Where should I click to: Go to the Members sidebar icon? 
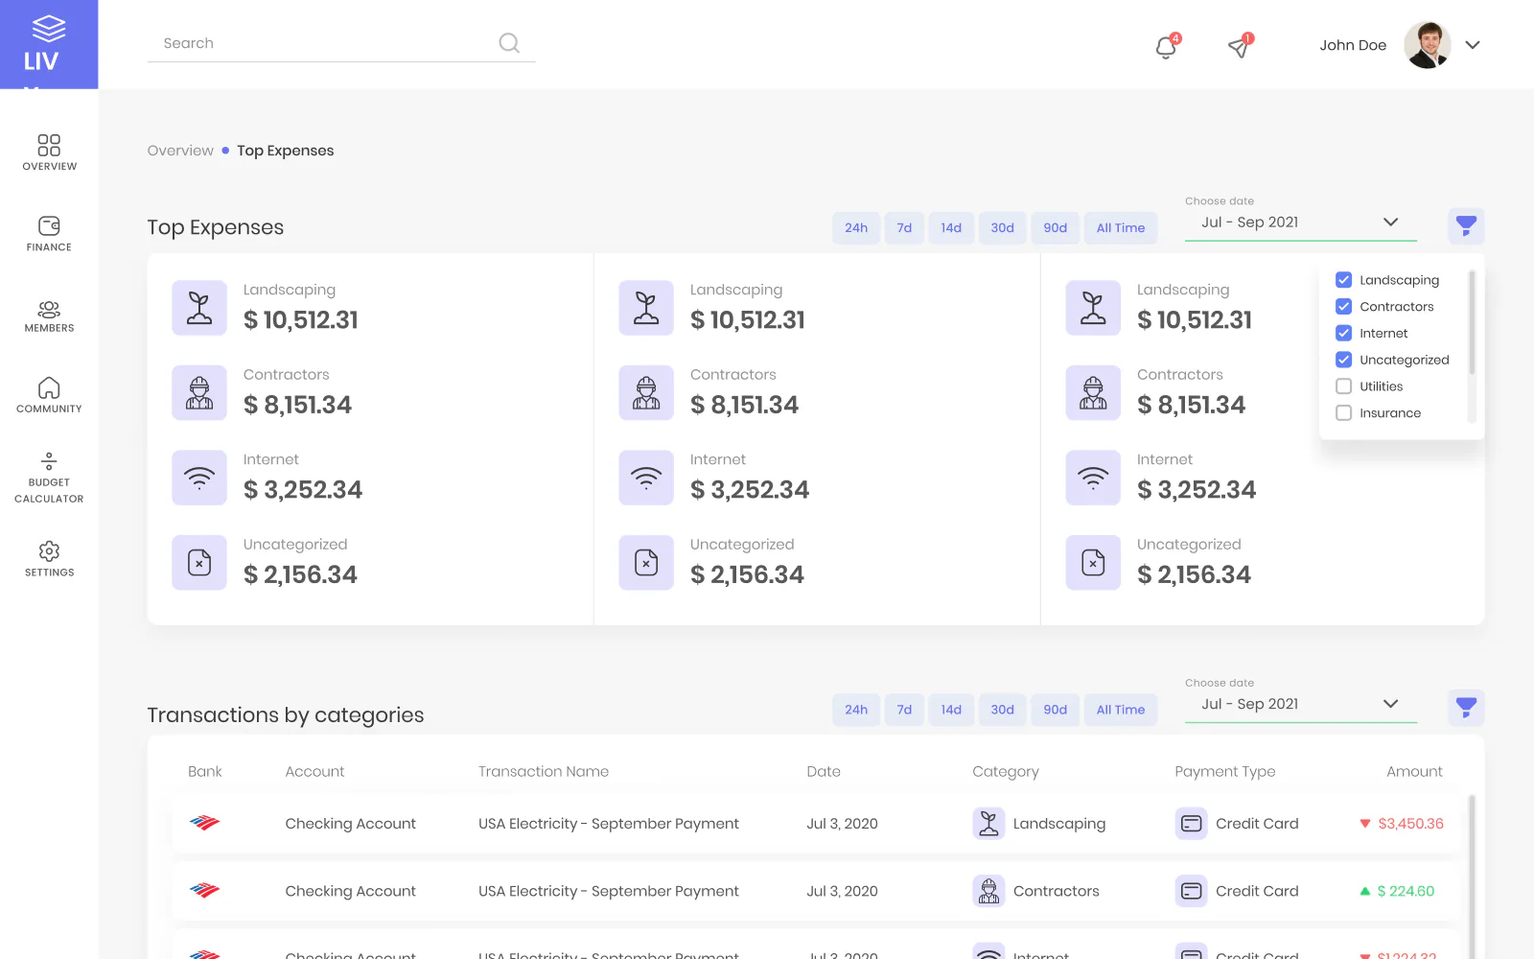coord(49,309)
